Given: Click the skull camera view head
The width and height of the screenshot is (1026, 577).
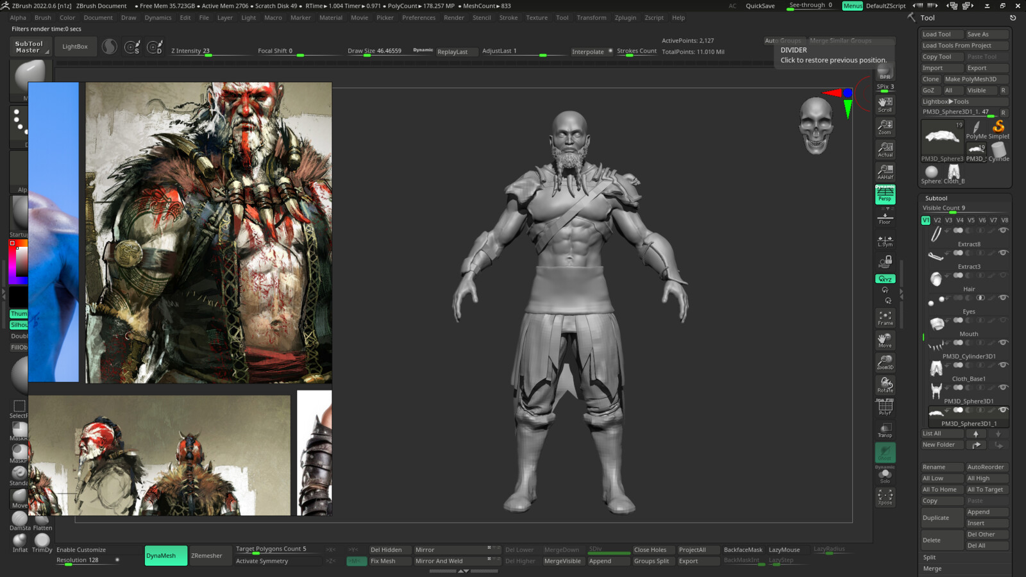Looking at the screenshot, I should 816,126.
